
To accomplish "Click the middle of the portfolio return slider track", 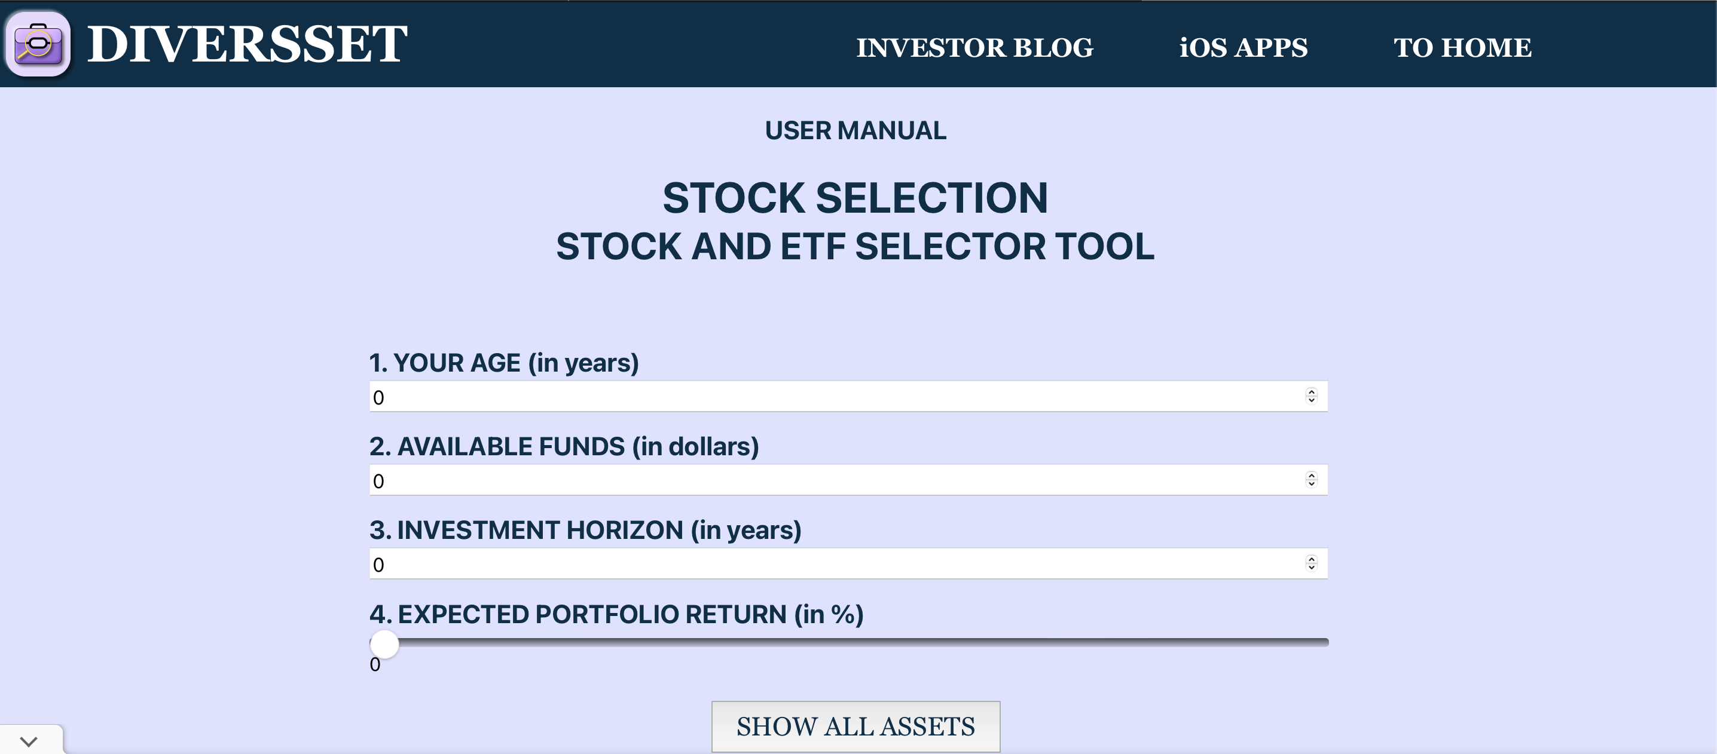I will point(849,643).
